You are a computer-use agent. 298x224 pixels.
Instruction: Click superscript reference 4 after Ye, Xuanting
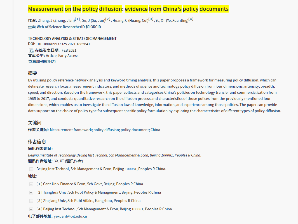[x=191, y=19]
